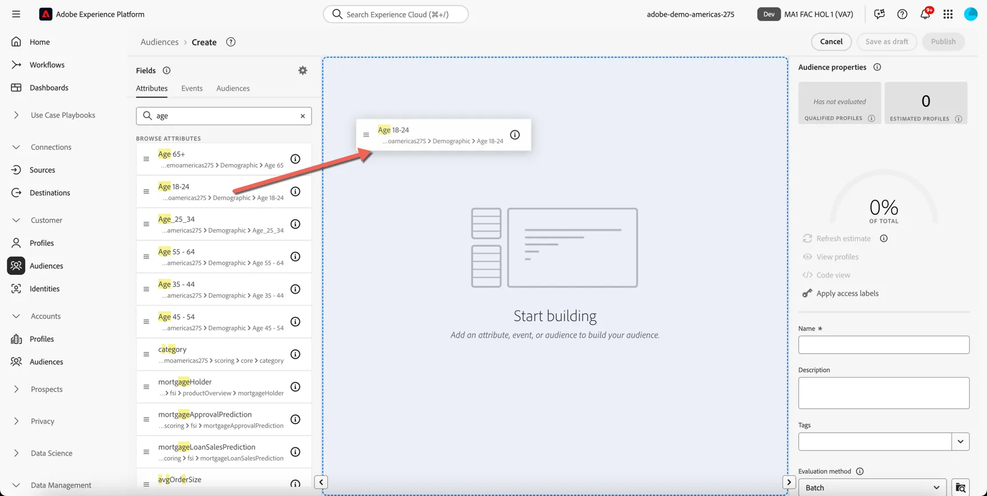
Task: Open the hamburger navigation menu
Action: click(x=16, y=14)
